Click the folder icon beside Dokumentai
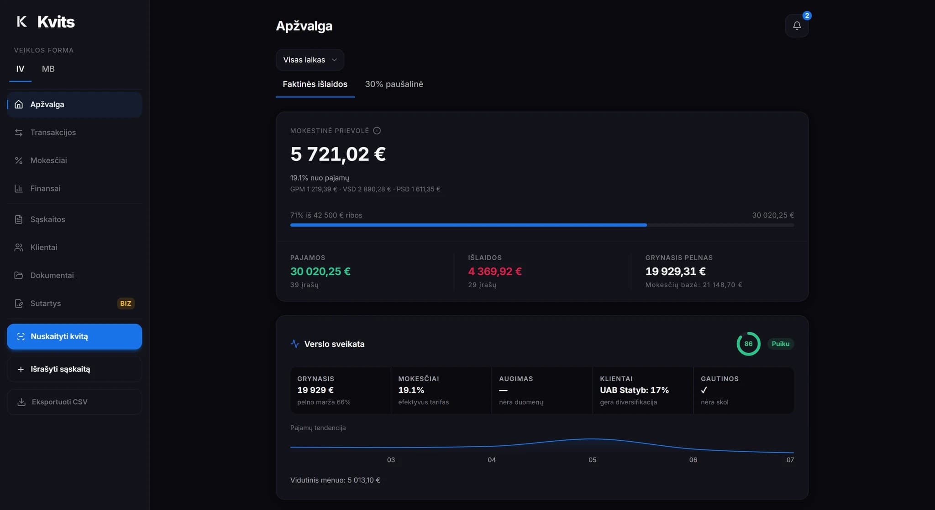Screen dimensions: 935x510 click(19, 275)
